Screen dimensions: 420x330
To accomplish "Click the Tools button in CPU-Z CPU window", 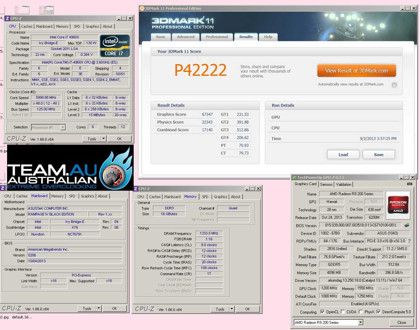I will [x=92, y=139].
